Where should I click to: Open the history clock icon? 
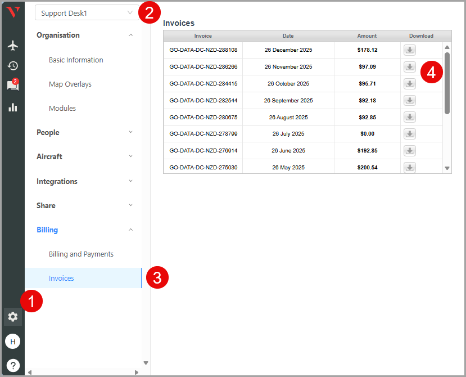[x=12, y=66]
